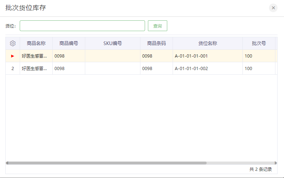The height and width of the screenshot is (178, 284).
Task: Click the 共 2 条记录 record count
Action: (x=261, y=169)
